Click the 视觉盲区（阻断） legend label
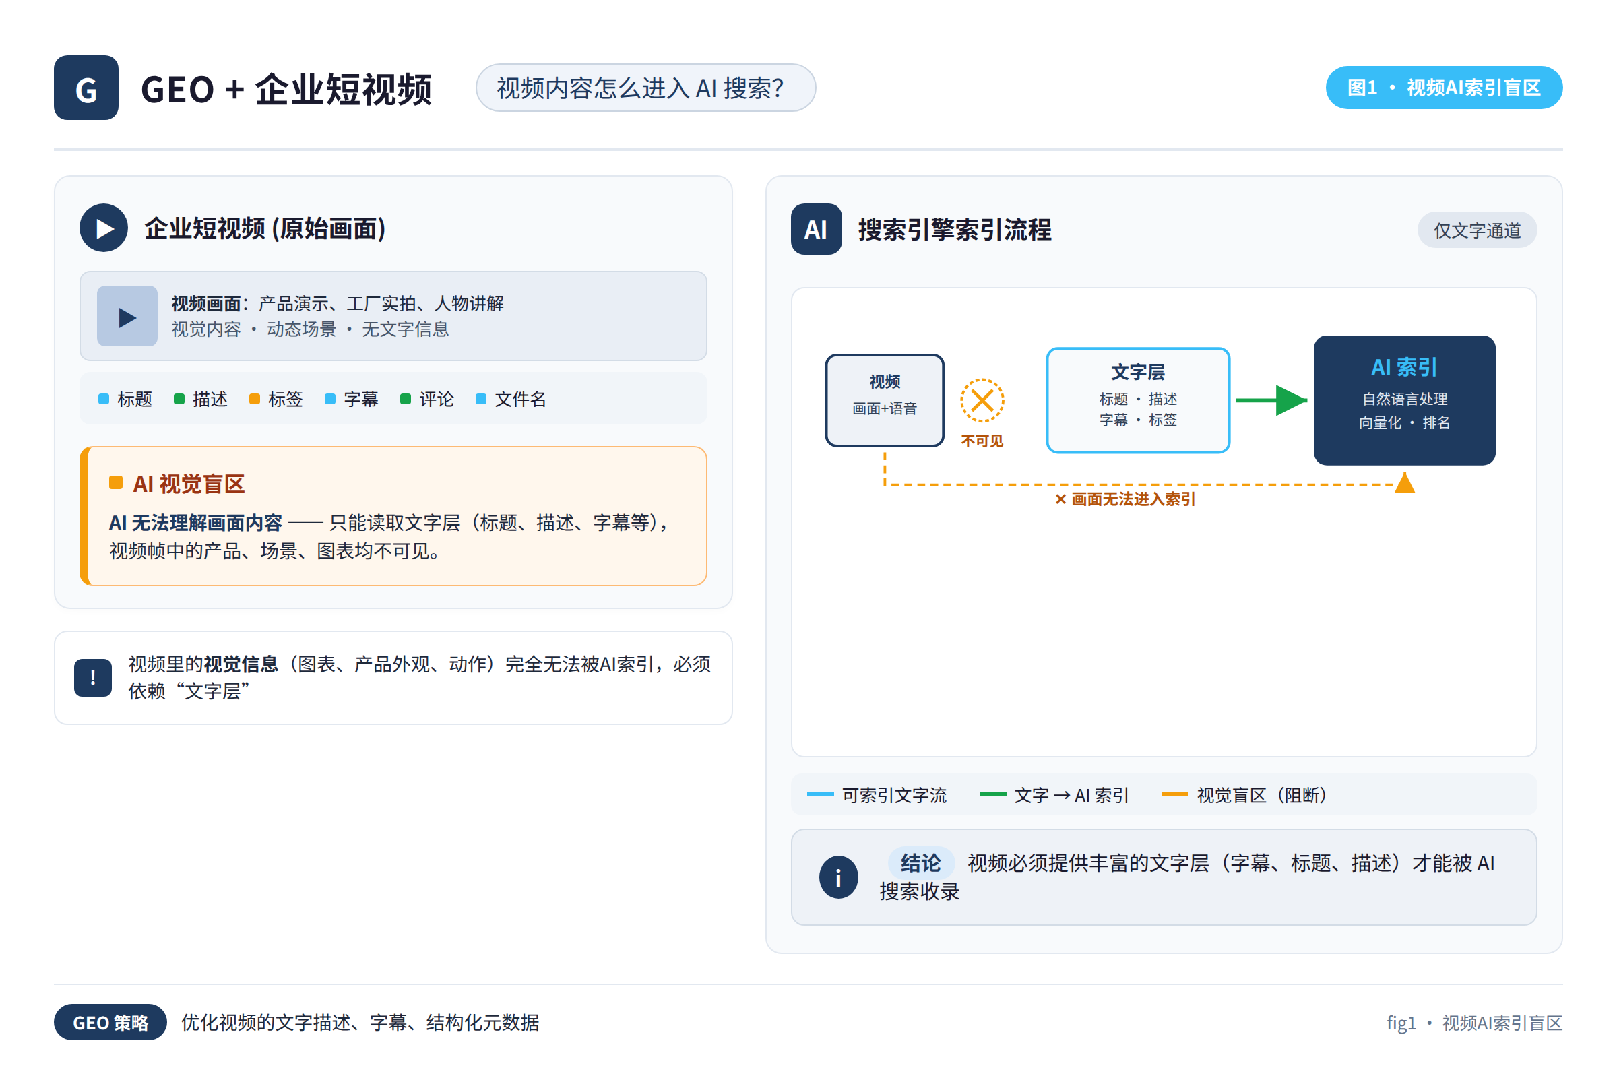 1262,796
